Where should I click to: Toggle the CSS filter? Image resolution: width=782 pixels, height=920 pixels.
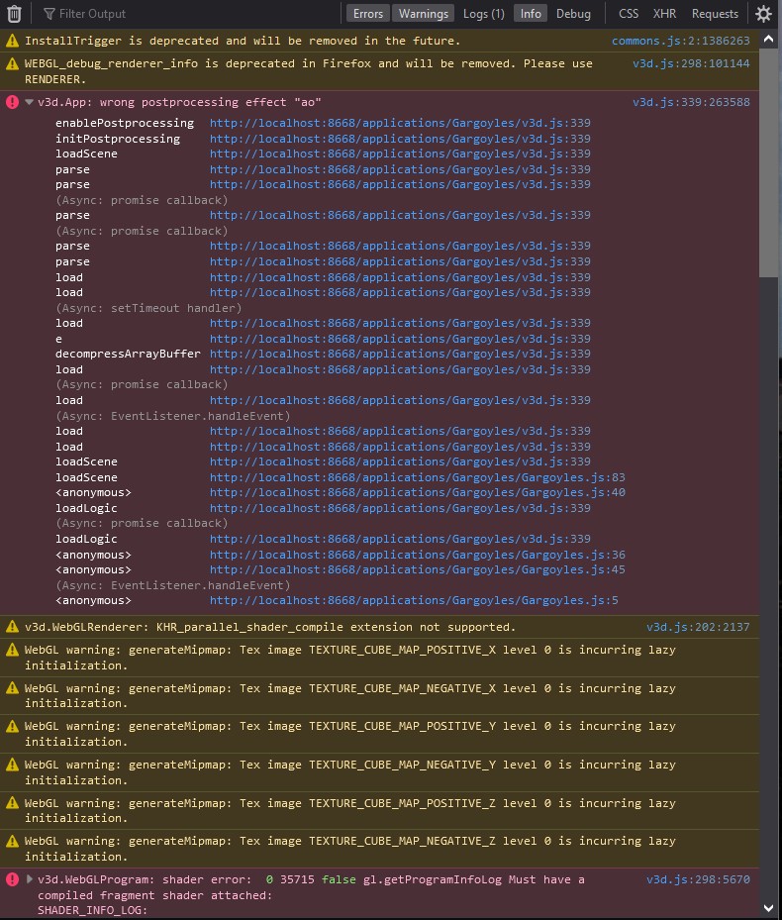(629, 14)
